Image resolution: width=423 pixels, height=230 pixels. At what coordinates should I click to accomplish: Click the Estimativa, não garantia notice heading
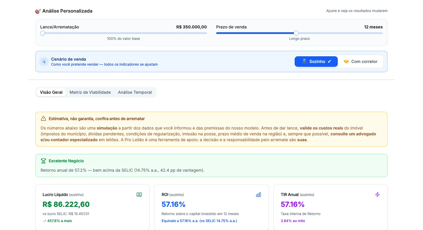pos(97,119)
